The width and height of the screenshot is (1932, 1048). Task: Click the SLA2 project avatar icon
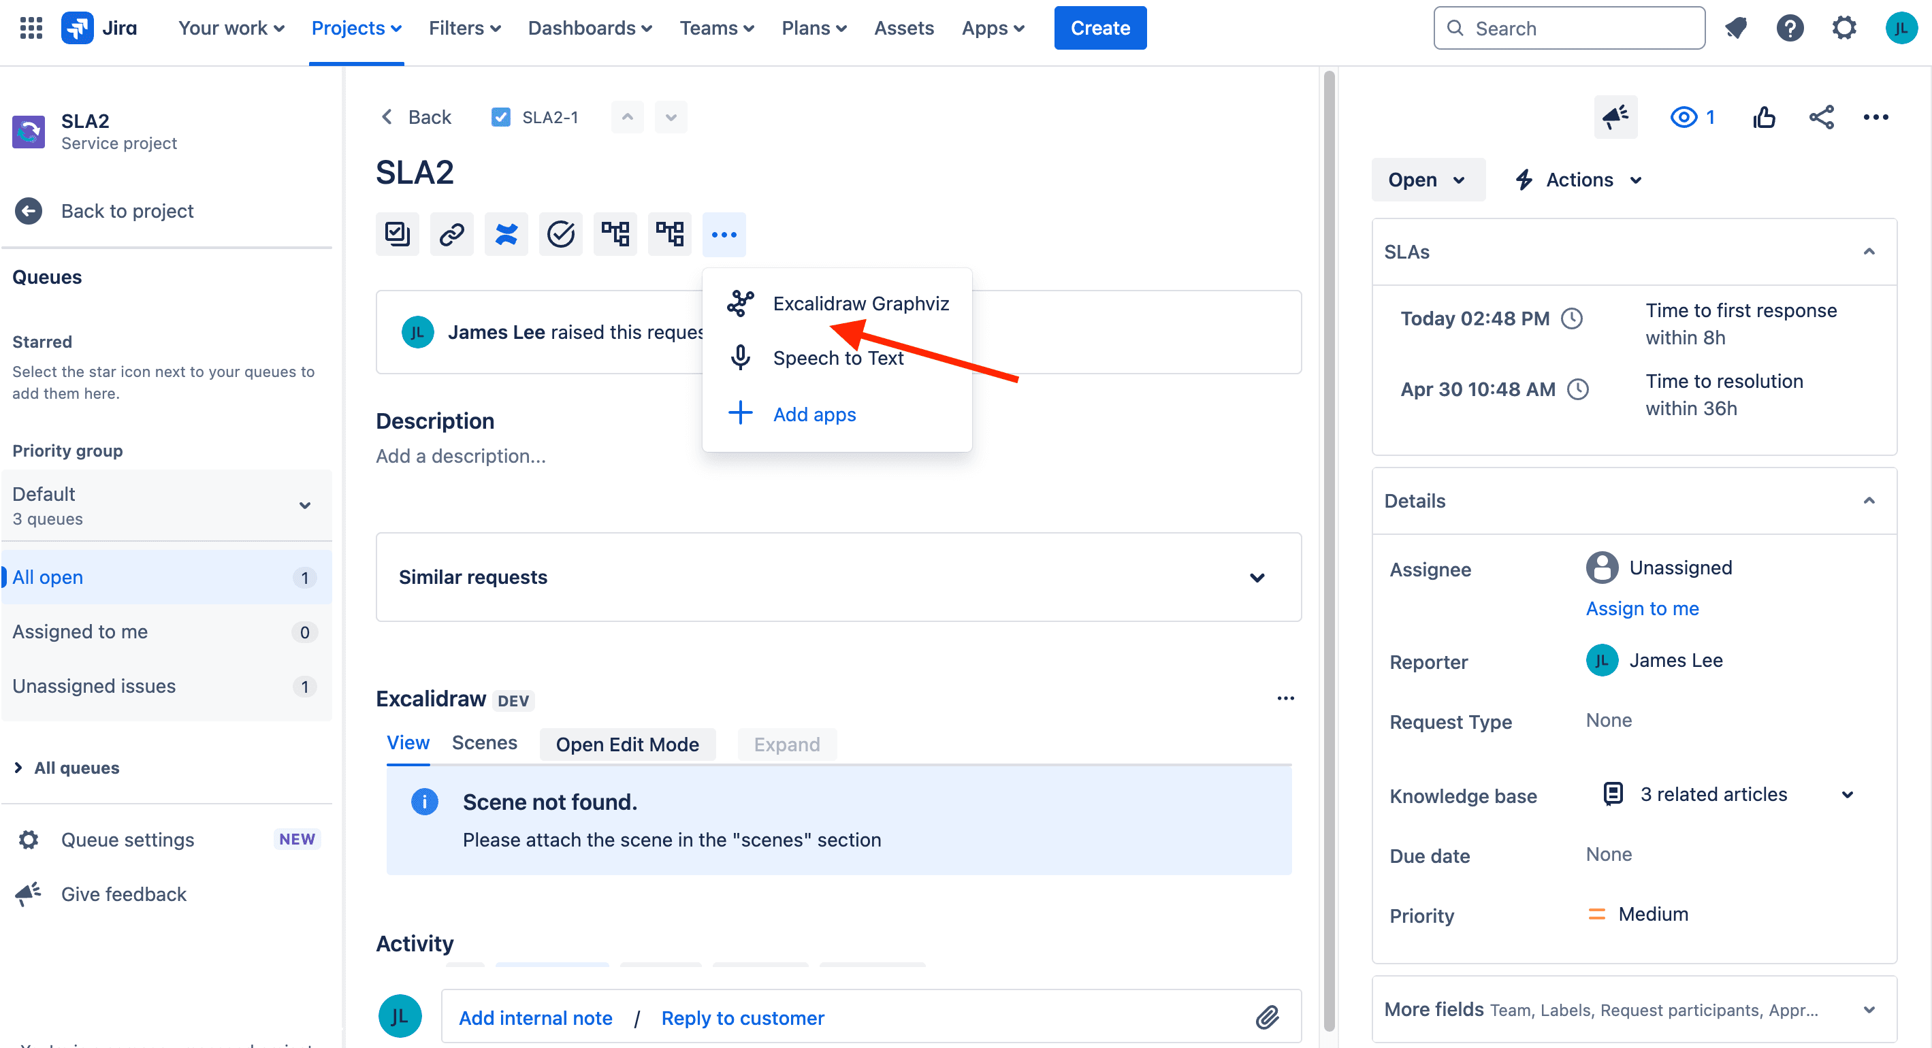click(29, 131)
